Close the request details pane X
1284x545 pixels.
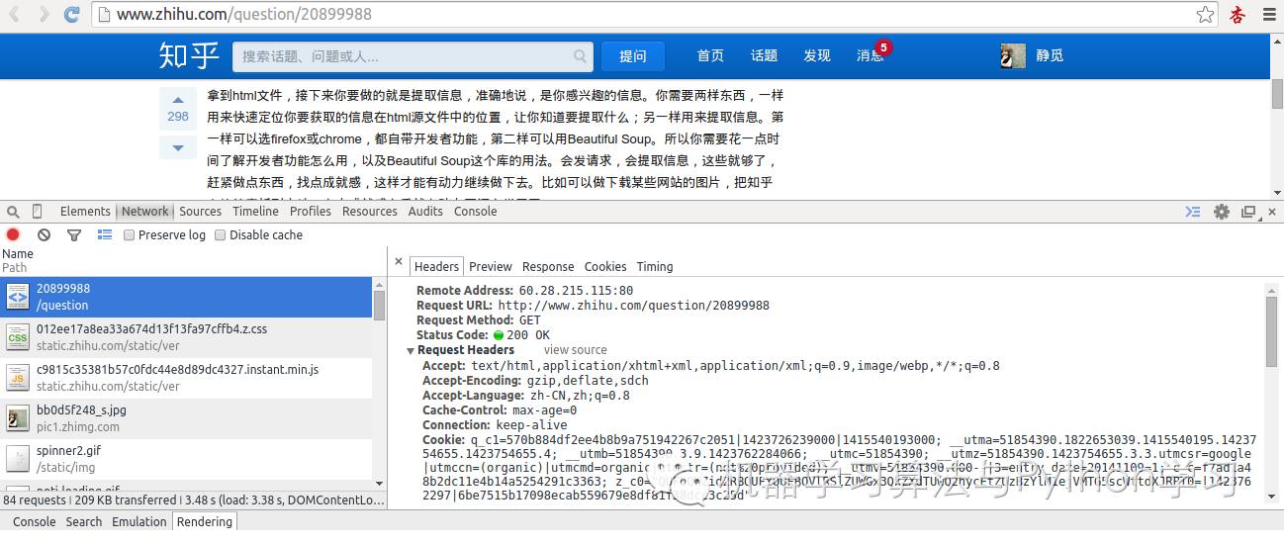[399, 263]
